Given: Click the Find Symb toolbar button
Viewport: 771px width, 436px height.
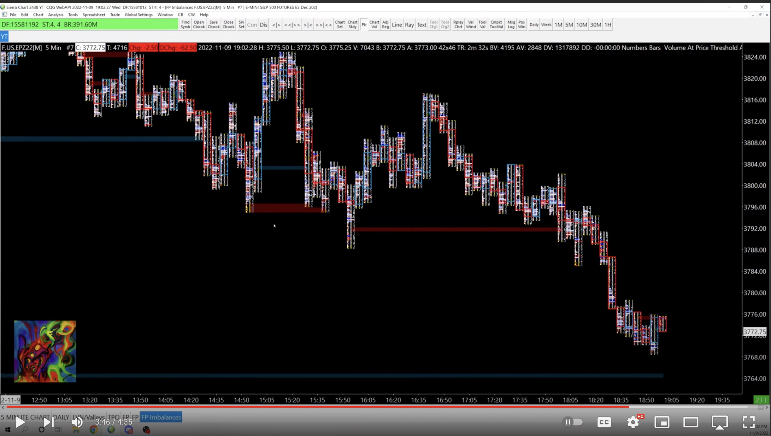Looking at the screenshot, I should [185, 24].
